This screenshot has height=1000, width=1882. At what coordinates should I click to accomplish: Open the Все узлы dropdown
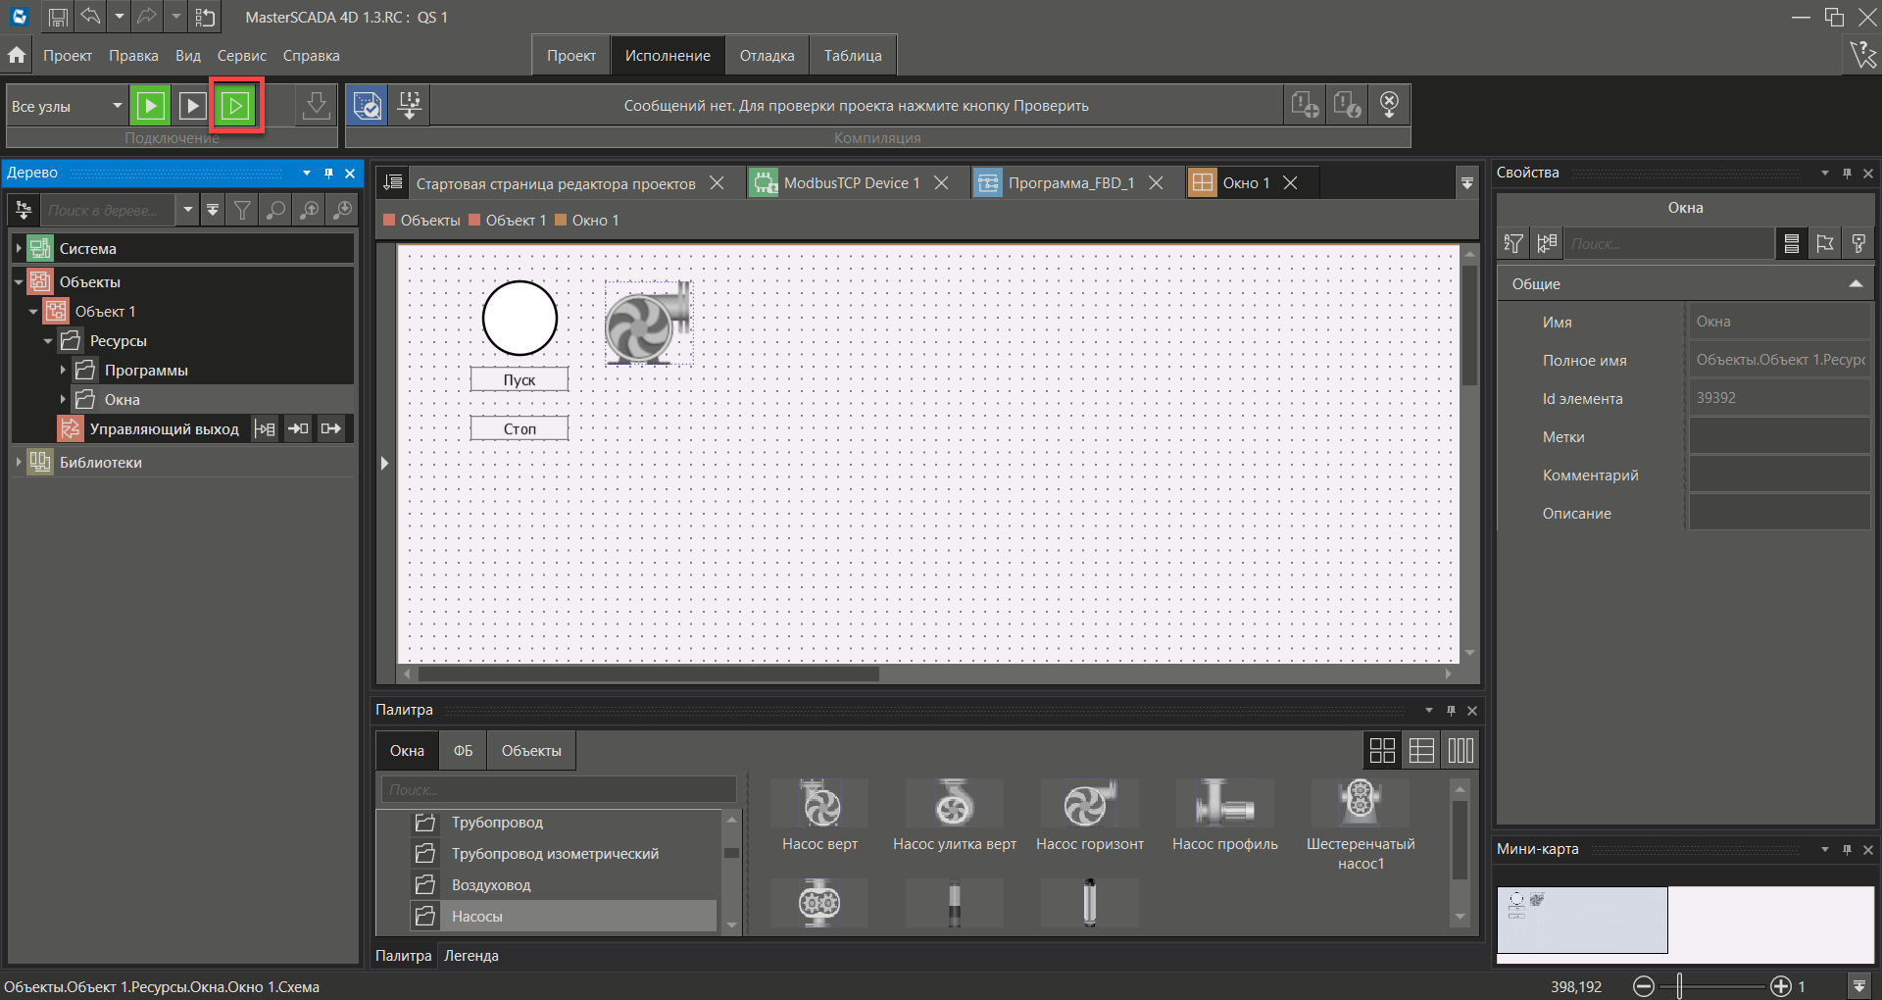point(117,106)
